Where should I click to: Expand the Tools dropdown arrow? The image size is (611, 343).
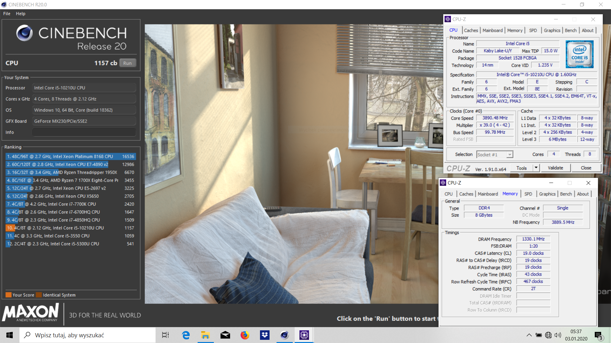click(536, 168)
